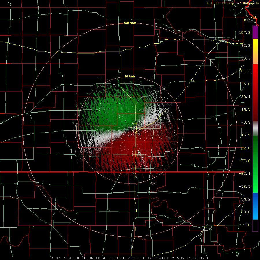
Task: Click the -16.5 velocity scale value
Action: tap(245, 135)
